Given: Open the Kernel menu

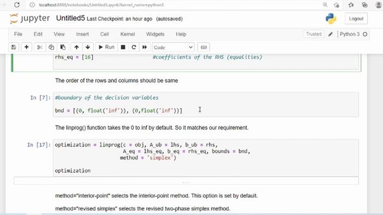Looking at the screenshot, I should coord(127,34).
